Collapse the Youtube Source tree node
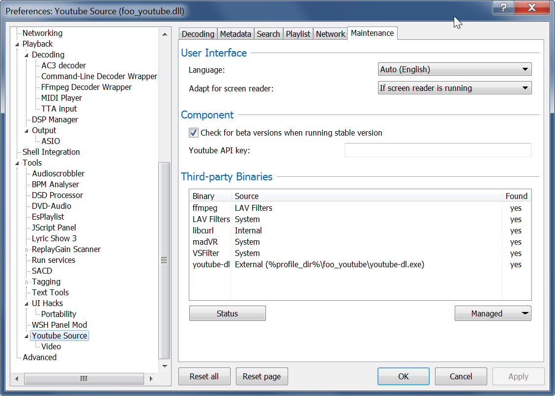Screen dimensions: 555x396 27,336
